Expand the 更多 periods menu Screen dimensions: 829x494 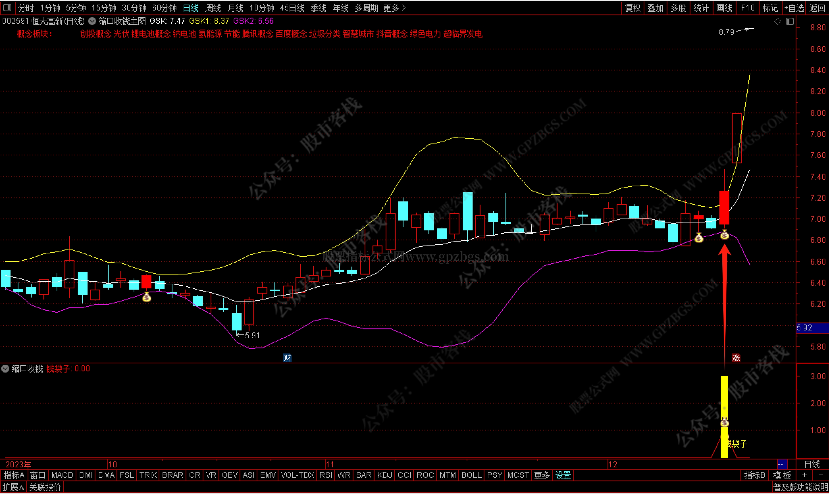[x=394, y=8]
